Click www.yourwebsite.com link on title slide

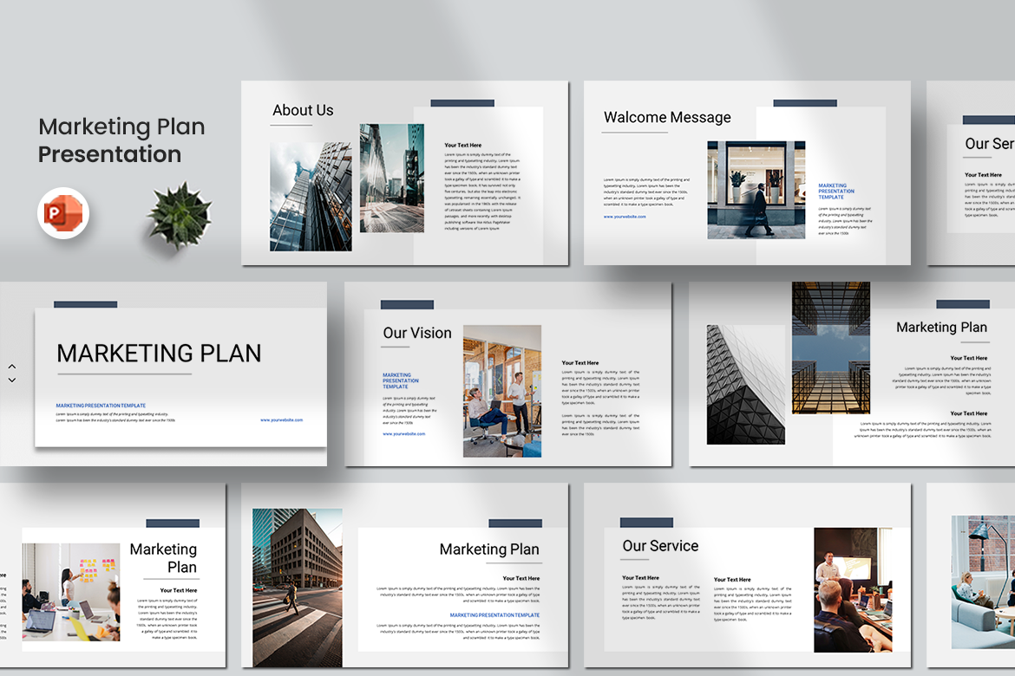point(282,419)
